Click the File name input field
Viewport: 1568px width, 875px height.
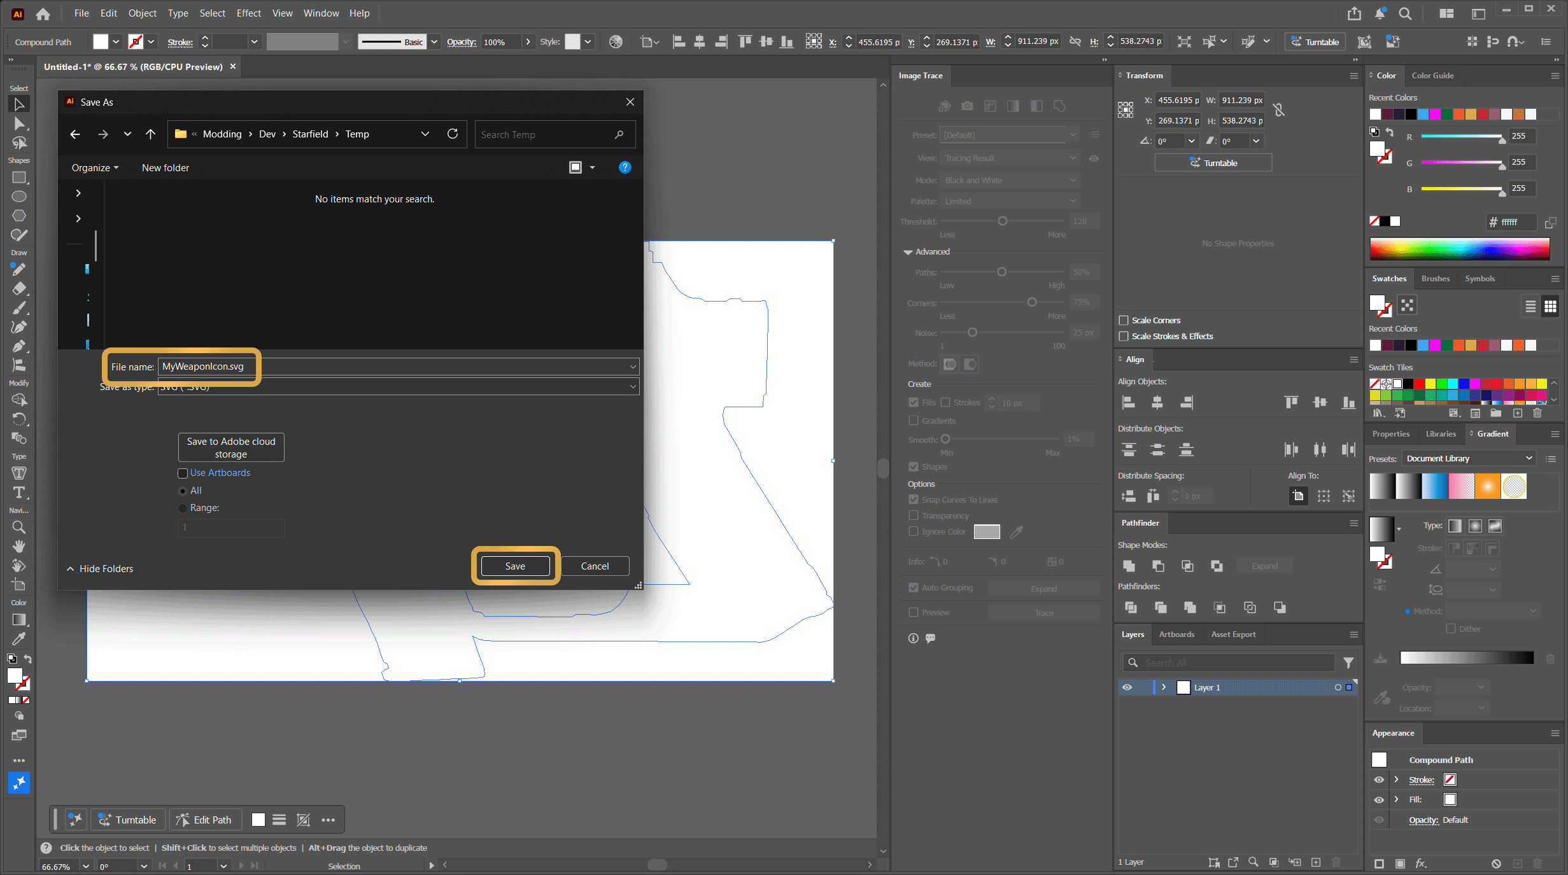tap(398, 367)
